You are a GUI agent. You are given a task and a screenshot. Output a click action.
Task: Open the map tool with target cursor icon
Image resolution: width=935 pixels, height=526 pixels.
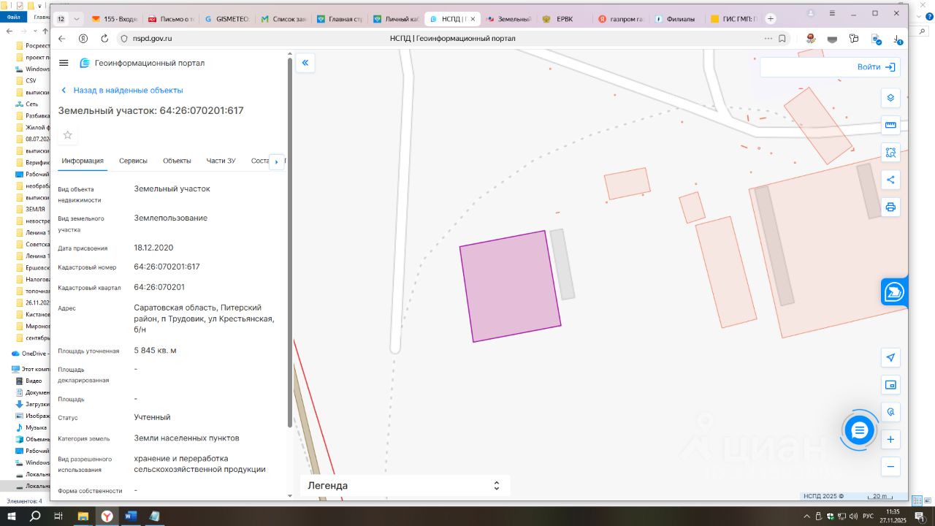pyautogui.click(x=890, y=412)
